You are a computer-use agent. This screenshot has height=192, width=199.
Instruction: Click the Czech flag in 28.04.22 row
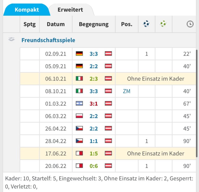[x=79, y=141]
